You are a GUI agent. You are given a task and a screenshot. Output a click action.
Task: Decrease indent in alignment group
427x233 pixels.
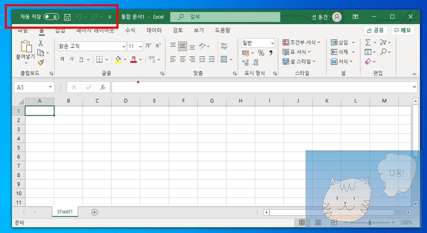click(x=202, y=59)
